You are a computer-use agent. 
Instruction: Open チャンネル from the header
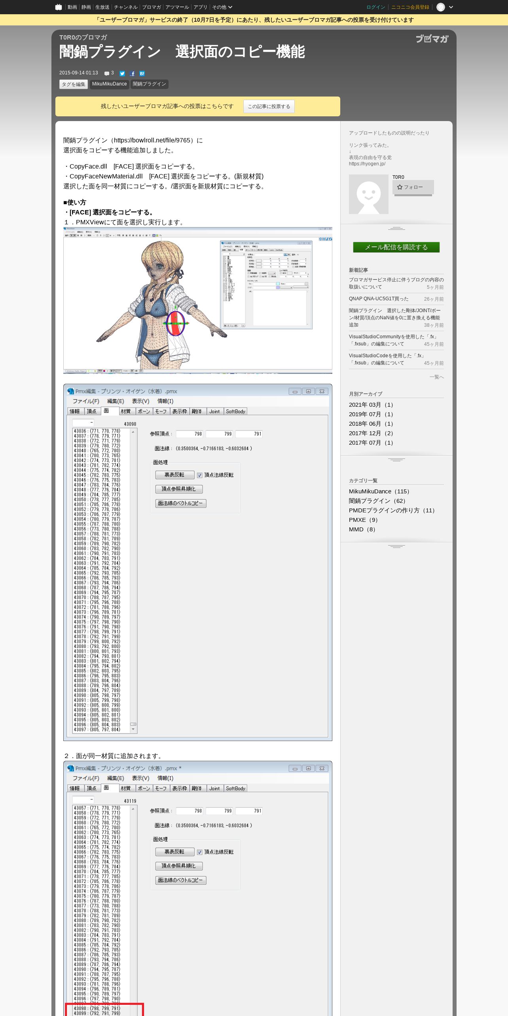[x=126, y=7]
